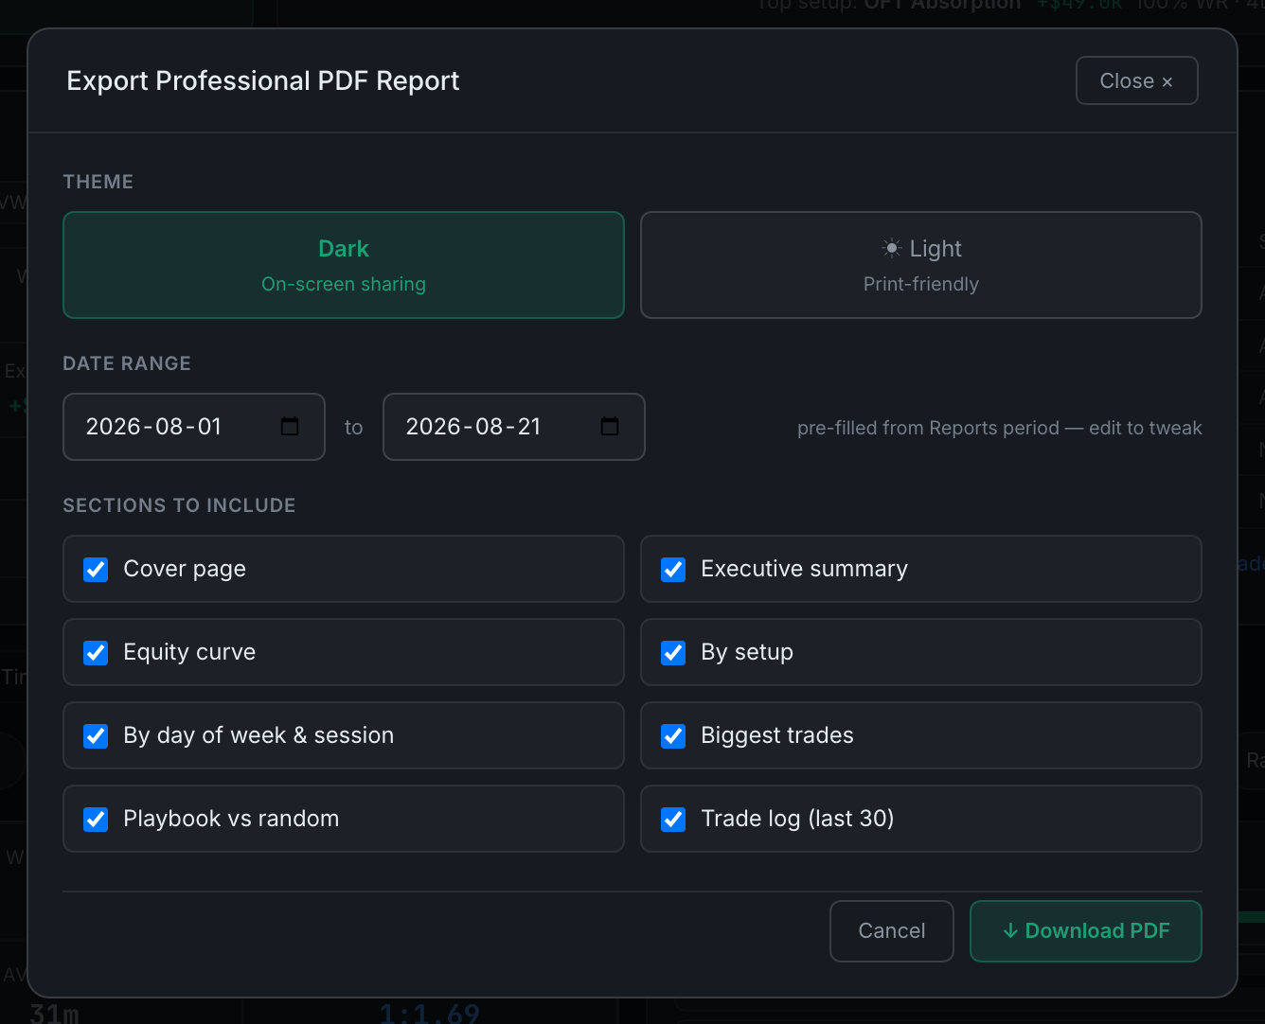Image resolution: width=1265 pixels, height=1024 pixels.
Task: Click the Download PDF button
Action: (1086, 931)
